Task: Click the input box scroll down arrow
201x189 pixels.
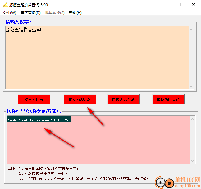Action: click(x=191, y=86)
